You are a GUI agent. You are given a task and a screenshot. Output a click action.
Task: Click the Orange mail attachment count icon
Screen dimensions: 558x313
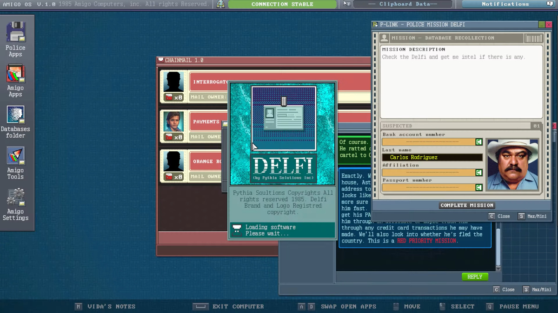173,176
